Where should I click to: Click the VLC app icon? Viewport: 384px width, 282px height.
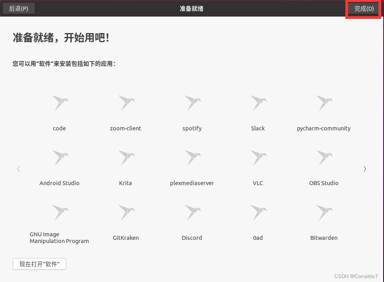pos(258,158)
